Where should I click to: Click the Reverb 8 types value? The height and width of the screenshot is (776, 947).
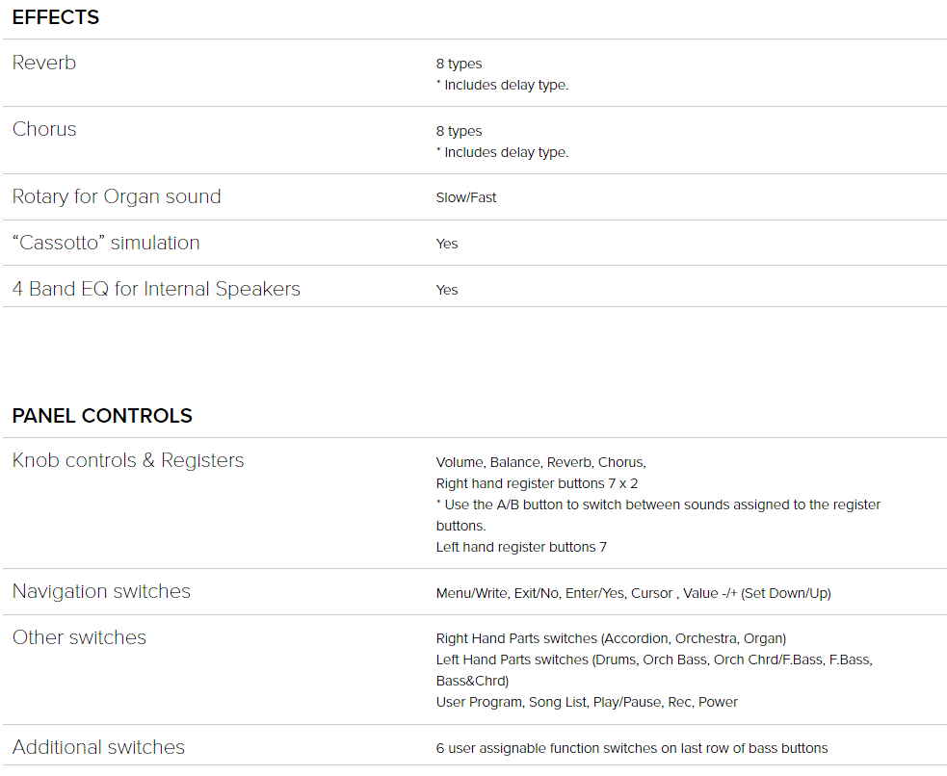pos(459,64)
